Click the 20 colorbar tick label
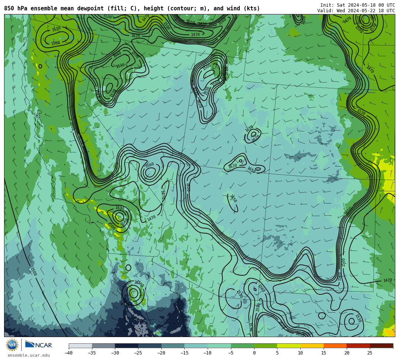This screenshot has width=399, height=360. click(347, 353)
